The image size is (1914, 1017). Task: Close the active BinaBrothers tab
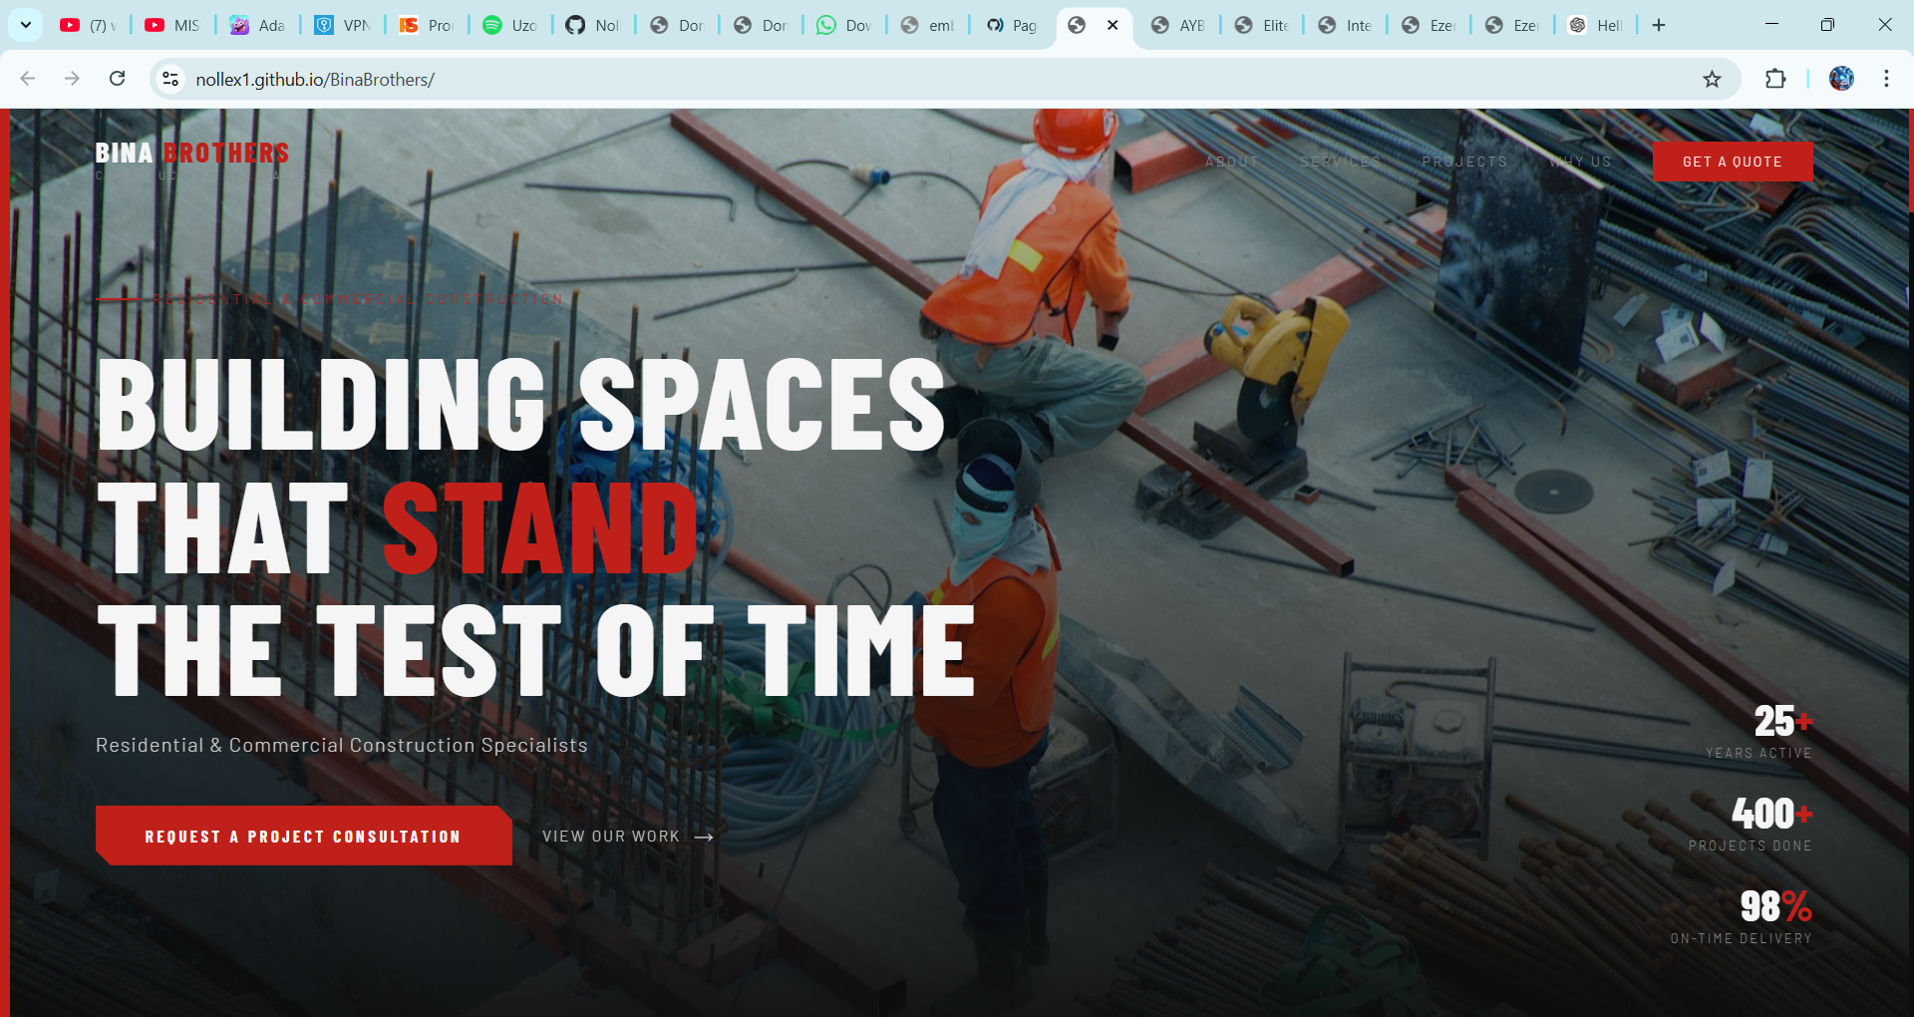tap(1113, 25)
